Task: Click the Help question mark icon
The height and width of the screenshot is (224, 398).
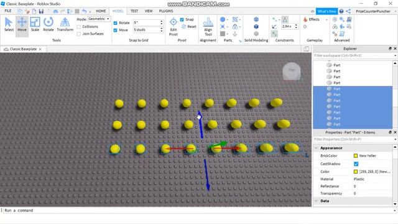Action: pyautogui.click(x=341, y=11)
